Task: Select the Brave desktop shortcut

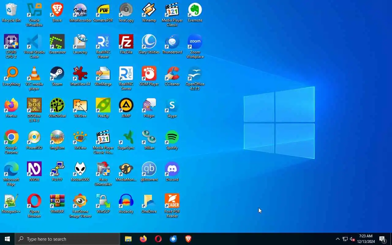Action: coord(57,13)
